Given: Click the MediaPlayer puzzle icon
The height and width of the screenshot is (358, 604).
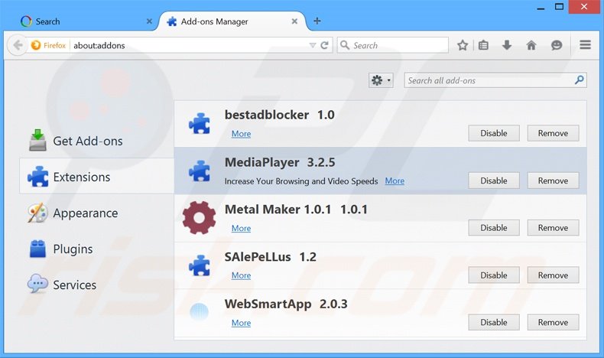Looking at the screenshot, I should [x=200, y=171].
